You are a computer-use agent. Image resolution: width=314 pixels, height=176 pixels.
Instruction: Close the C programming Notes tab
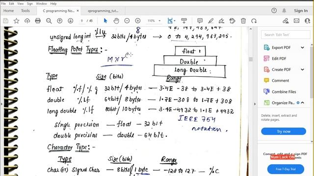pos(78,11)
